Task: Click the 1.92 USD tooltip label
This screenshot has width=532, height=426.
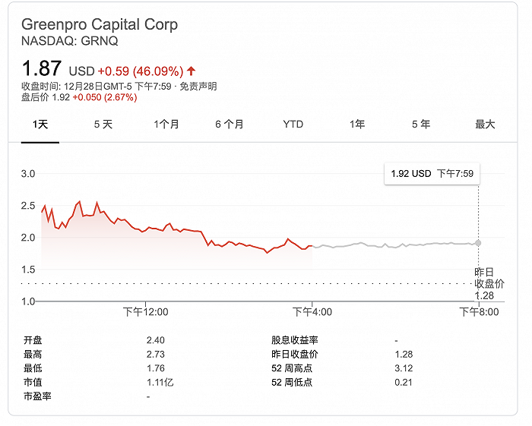Action: tap(432, 174)
